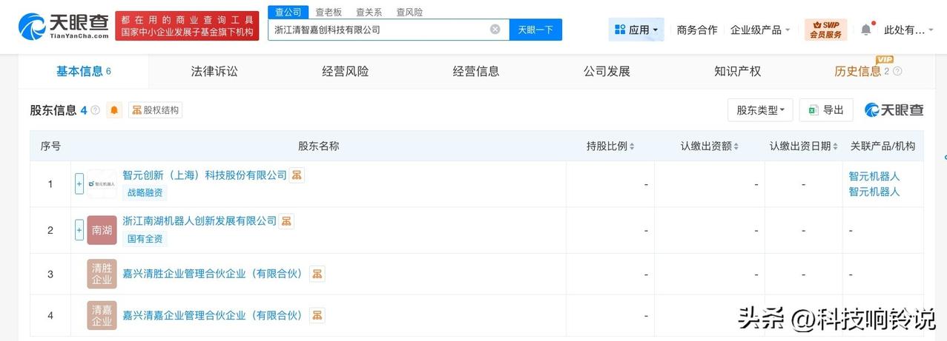Click the 天眼一下 search button

coord(535,30)
